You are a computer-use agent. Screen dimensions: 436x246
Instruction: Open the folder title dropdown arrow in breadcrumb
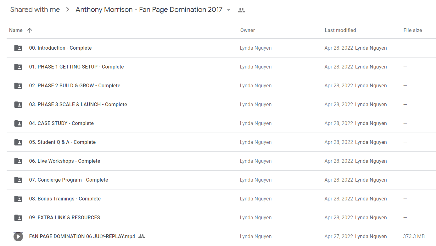[229, 10]
